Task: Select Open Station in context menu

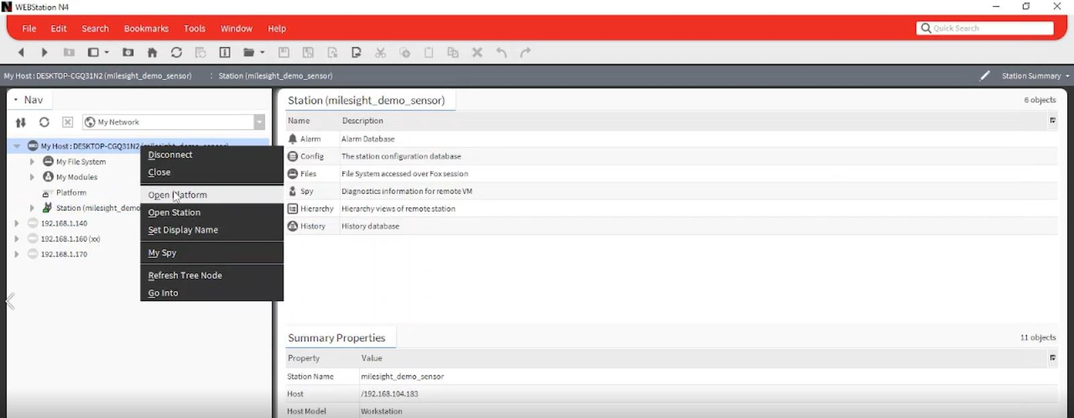Action: coord(211,213)
